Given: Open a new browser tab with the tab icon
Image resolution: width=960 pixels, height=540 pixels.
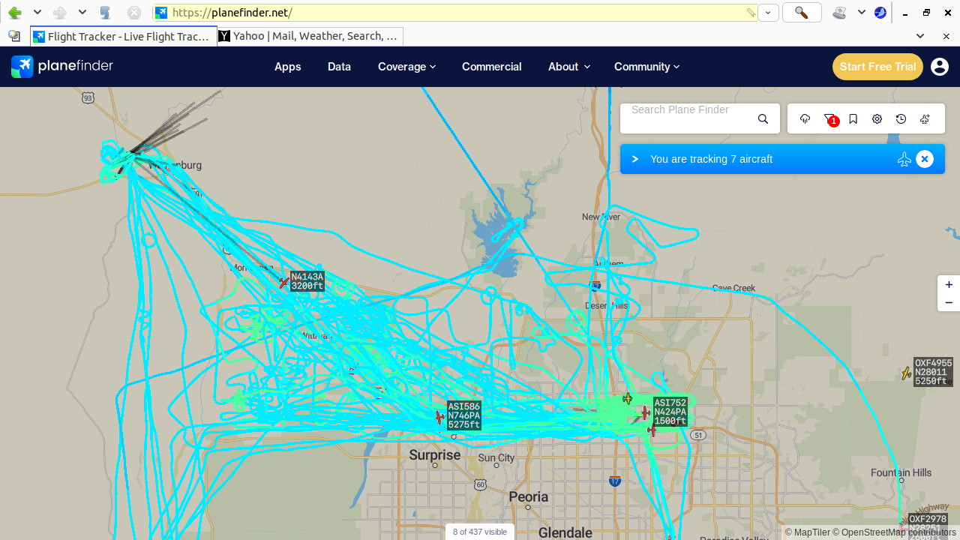Looking at the screenshot, I should [x=14, y=36].
